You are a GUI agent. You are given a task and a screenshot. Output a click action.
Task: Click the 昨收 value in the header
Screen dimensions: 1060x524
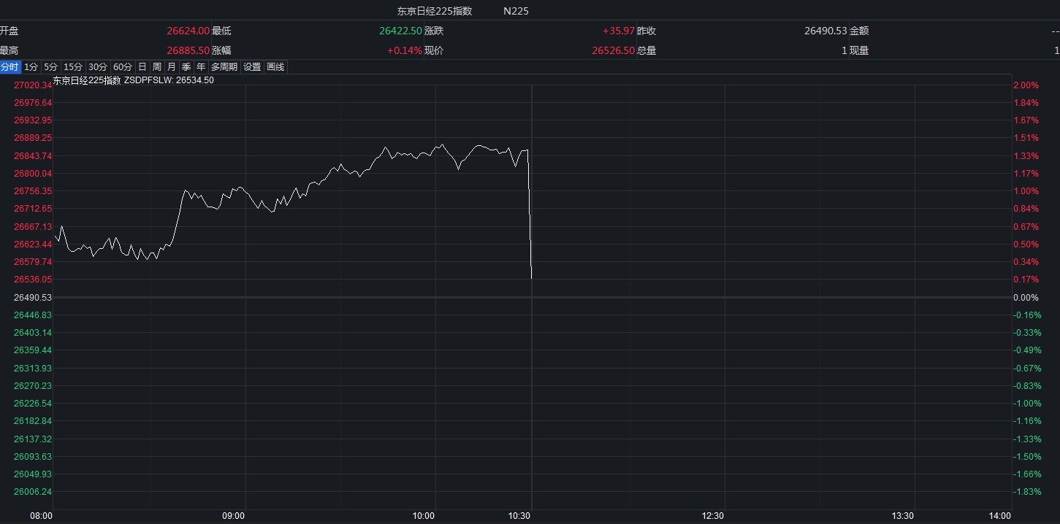(825, 31)
